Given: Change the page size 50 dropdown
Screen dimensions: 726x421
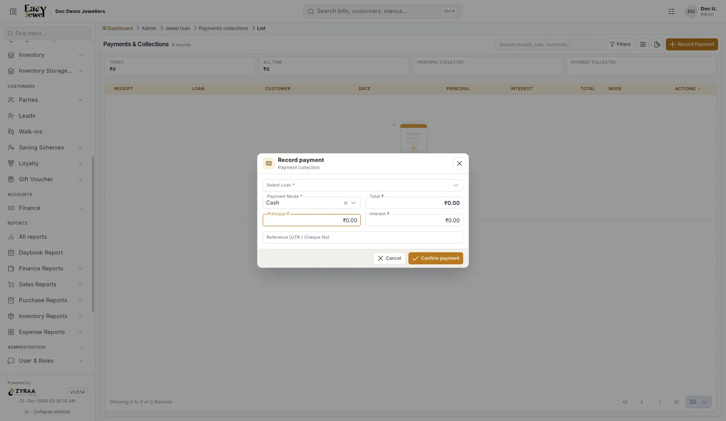Looking at the screenshot, I should click(698, 402).
